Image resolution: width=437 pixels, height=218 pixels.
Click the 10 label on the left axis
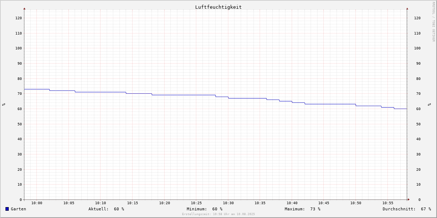[x=20, y=185]
